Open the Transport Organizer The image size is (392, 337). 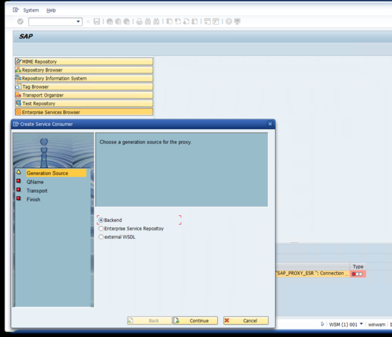(83, 95)
